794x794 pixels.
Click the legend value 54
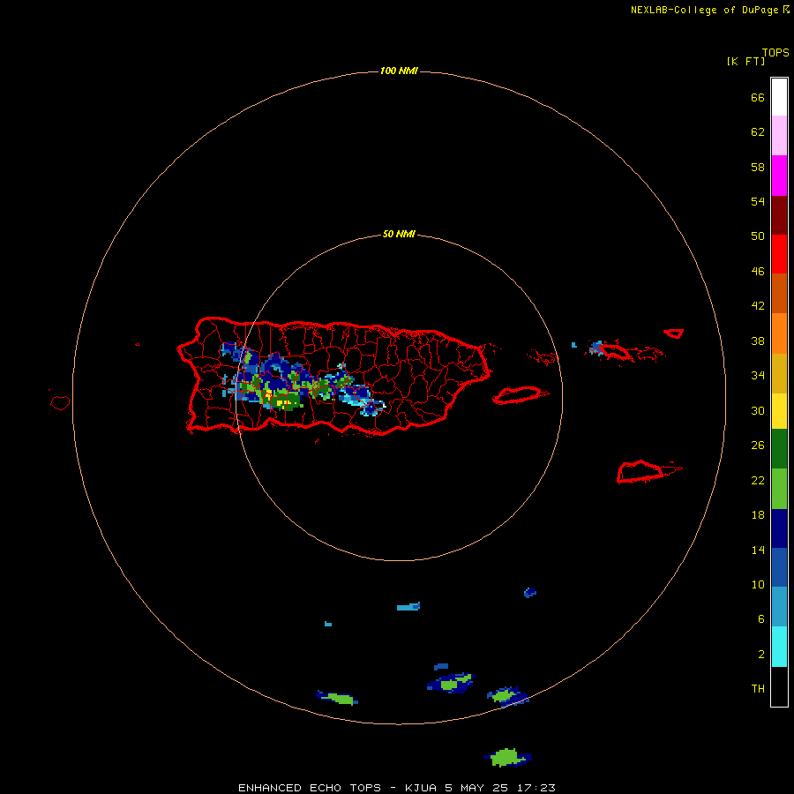[x=758, y=201]
